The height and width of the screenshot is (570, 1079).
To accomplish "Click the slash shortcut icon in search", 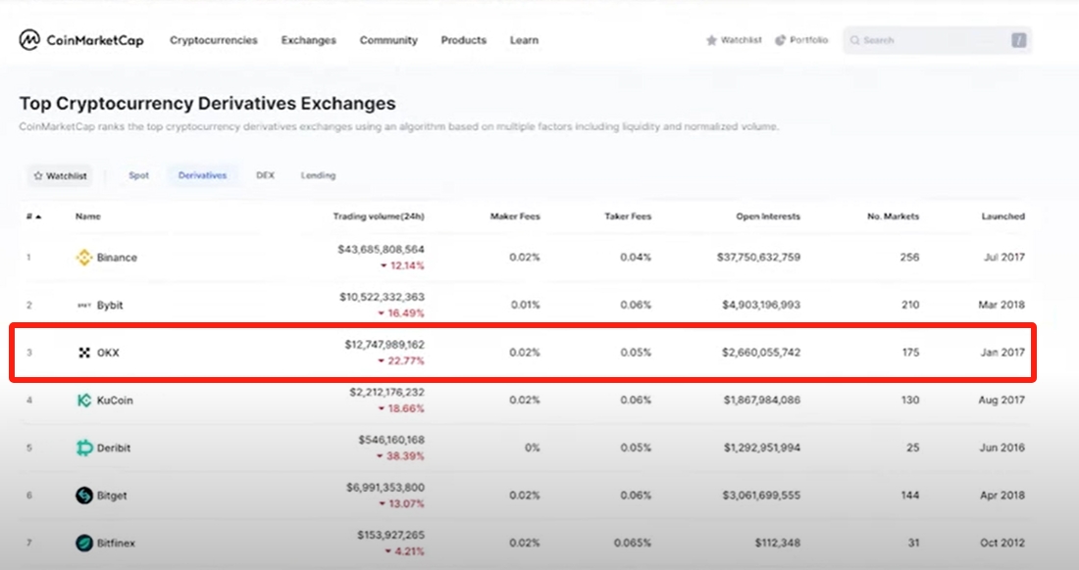I will pos(1018,40).
